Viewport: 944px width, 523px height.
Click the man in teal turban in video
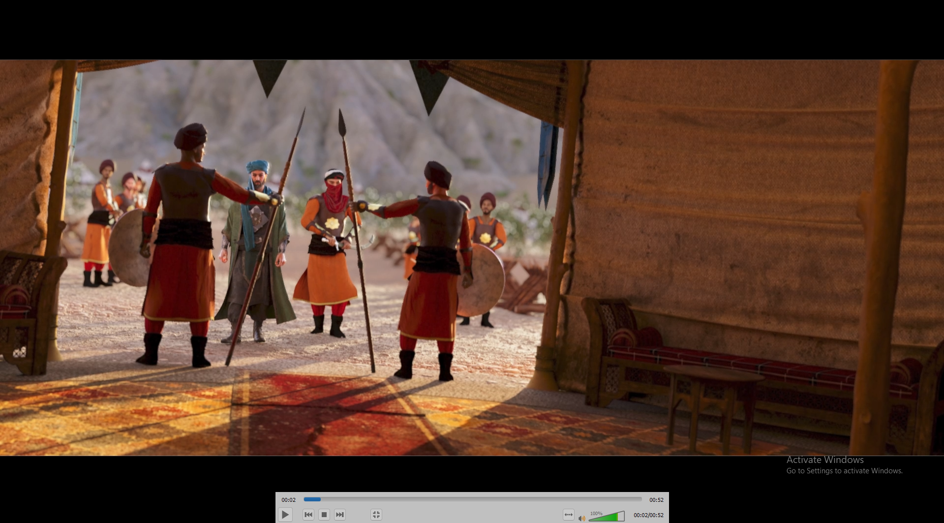[x=257, y=236]
